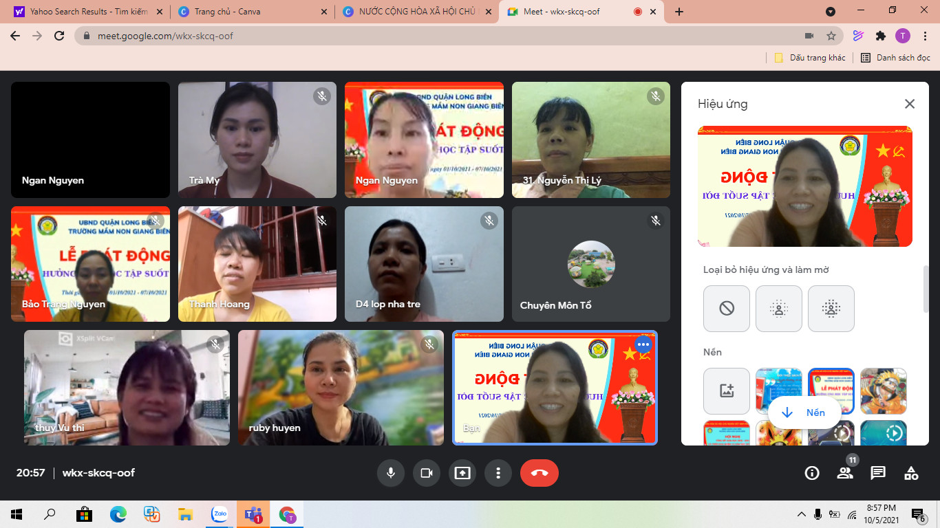The width and height of the screenshot is (940, 528).
Task: Turn off background effects
Action: (x=727, y=309)
